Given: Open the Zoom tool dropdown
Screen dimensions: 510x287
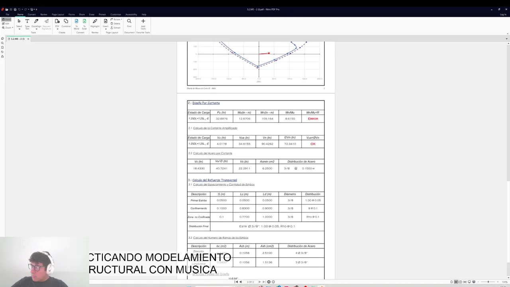Looking at the screenshot, I should (x=8, y=28).
